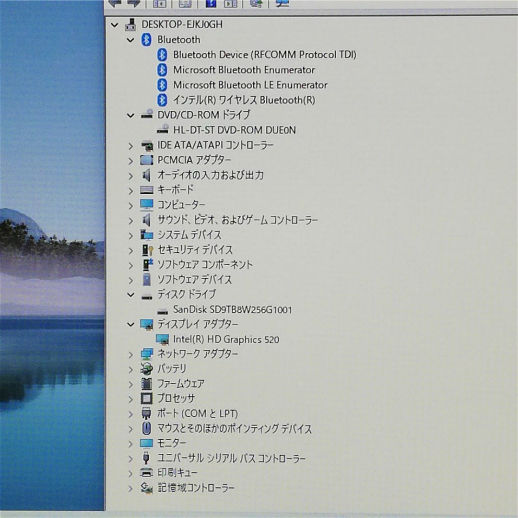Click the ディスプレイ アダプター icon

point(146,324)
